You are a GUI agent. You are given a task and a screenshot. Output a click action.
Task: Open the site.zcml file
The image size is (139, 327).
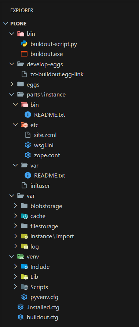45,135
